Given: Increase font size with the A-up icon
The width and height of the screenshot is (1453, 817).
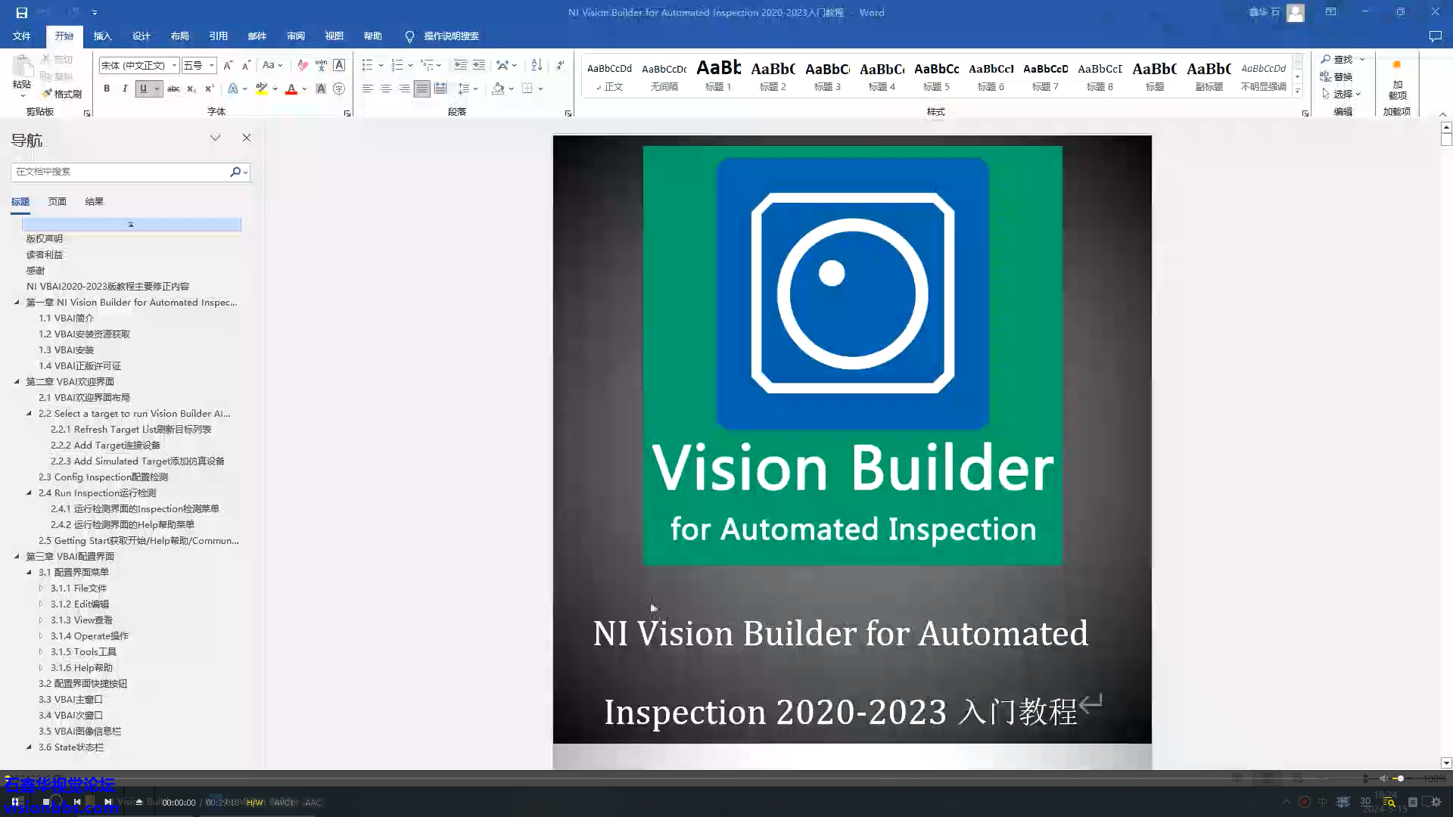Looking at the screenshot, I should click(228, 65).
